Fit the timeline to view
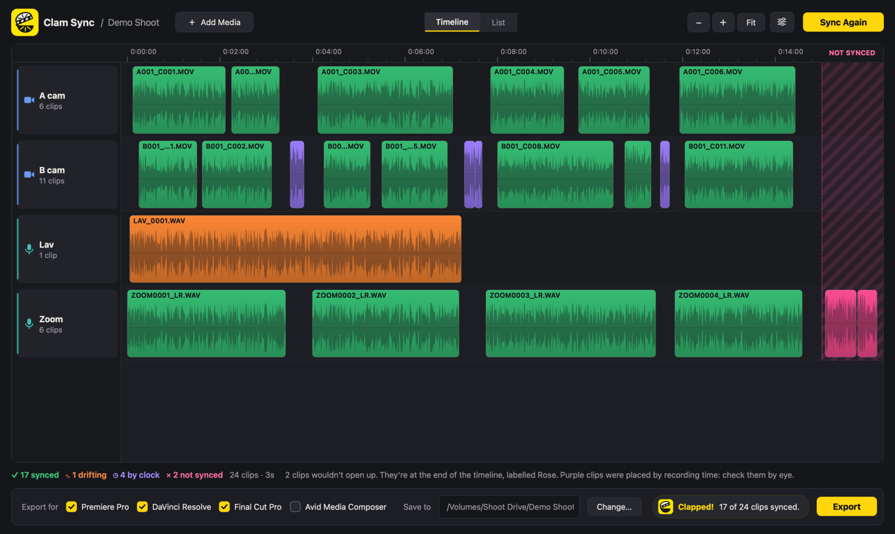The image size is (895, 534). tap(751, 22)
